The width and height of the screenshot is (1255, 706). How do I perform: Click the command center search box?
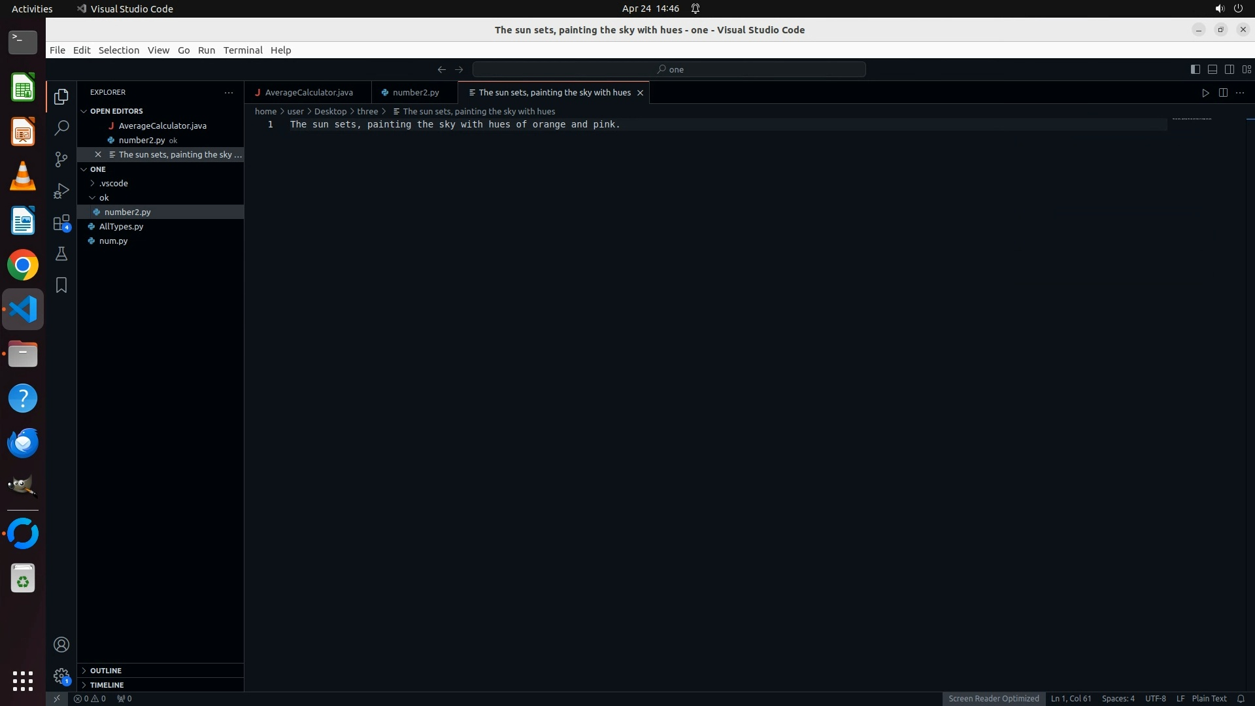669,69
